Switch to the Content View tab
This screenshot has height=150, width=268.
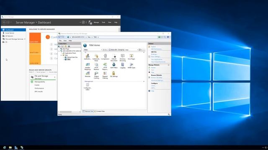(x=100, y=111)
